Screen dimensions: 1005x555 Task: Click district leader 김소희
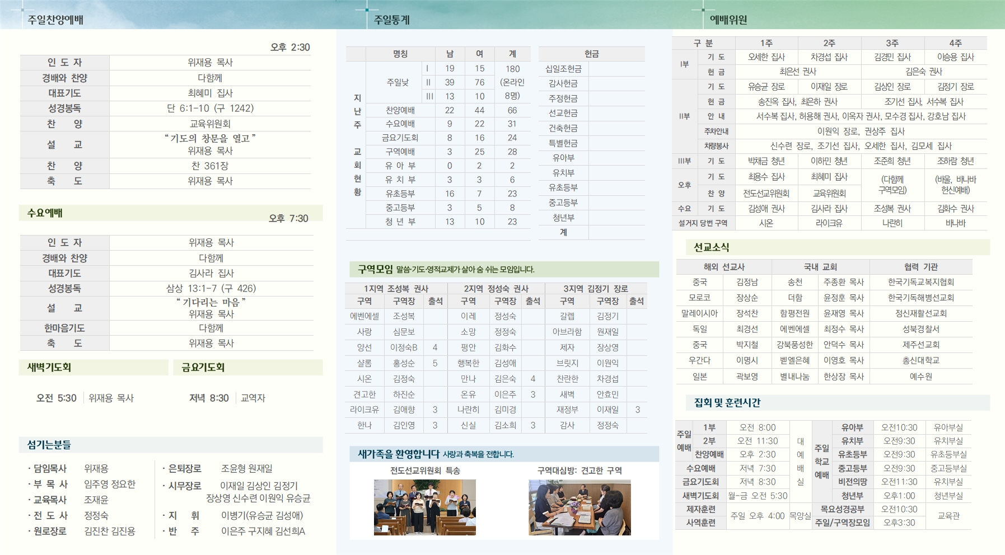coord(505,425)
